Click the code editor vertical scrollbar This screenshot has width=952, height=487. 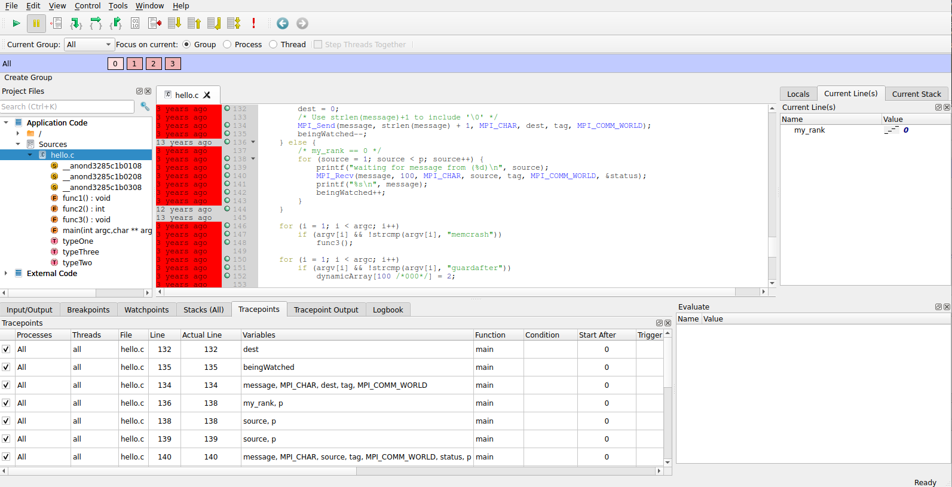[772, 195]
